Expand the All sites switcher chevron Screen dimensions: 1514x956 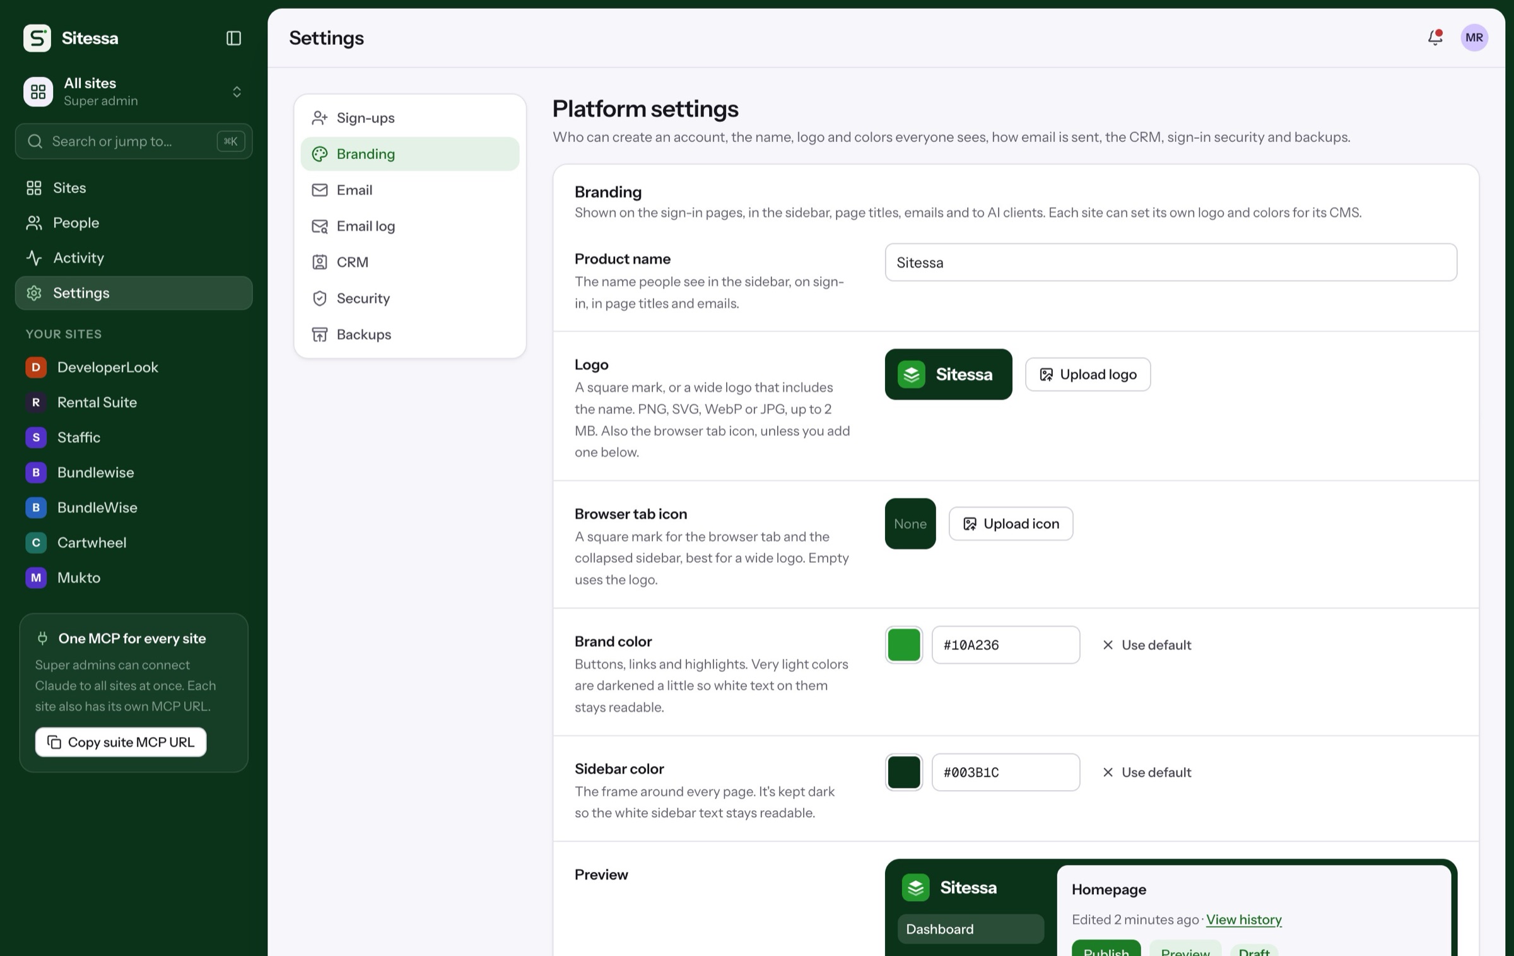point(237,91)
